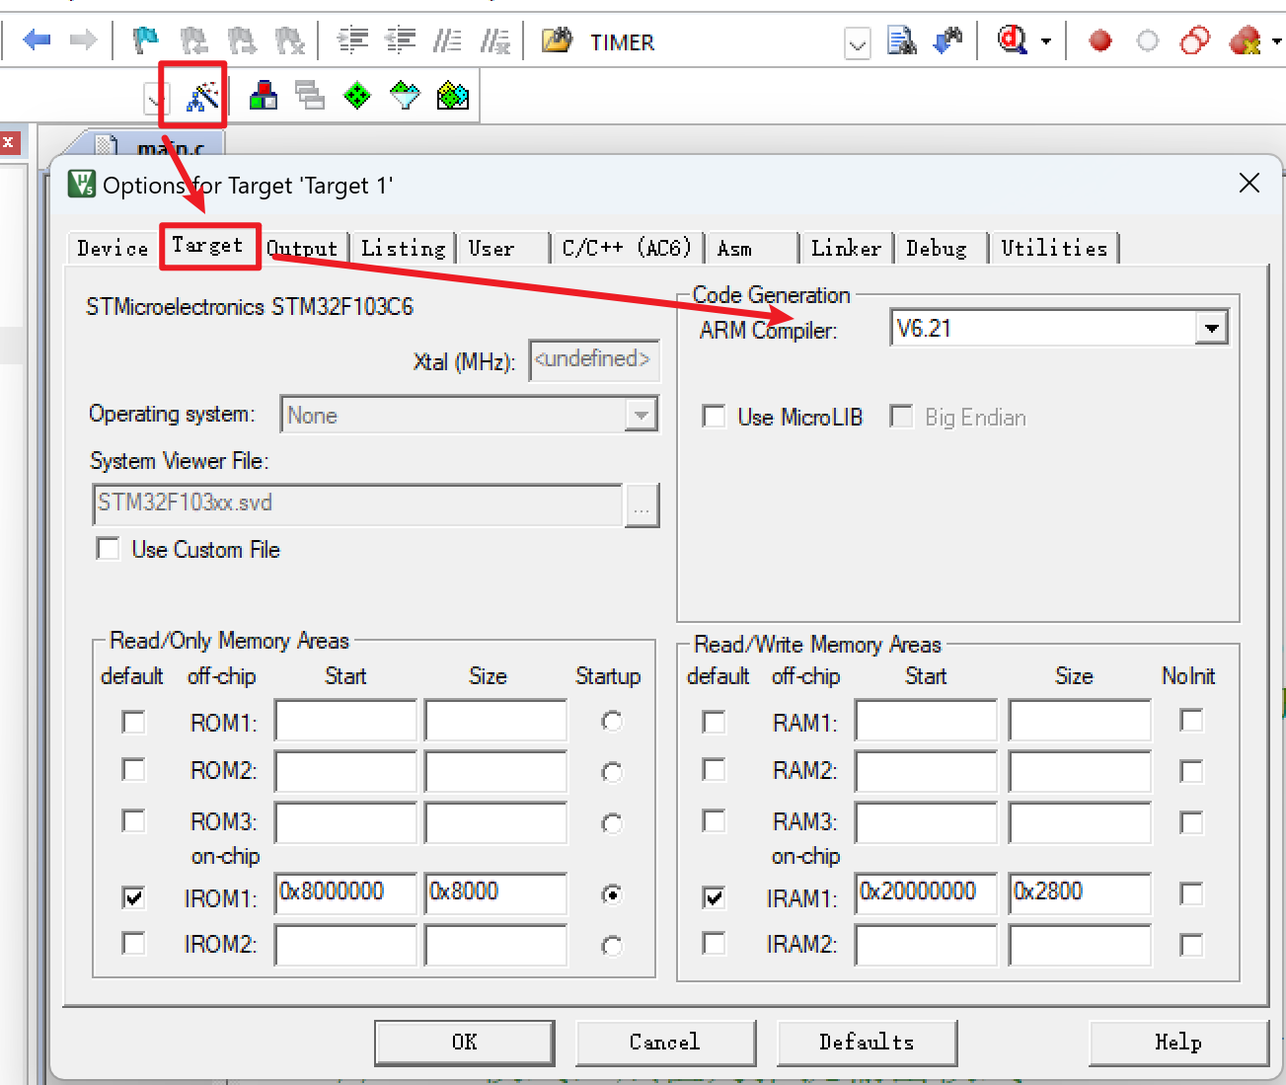
Task: Switch to the Output tab
Action: [302, 249]
